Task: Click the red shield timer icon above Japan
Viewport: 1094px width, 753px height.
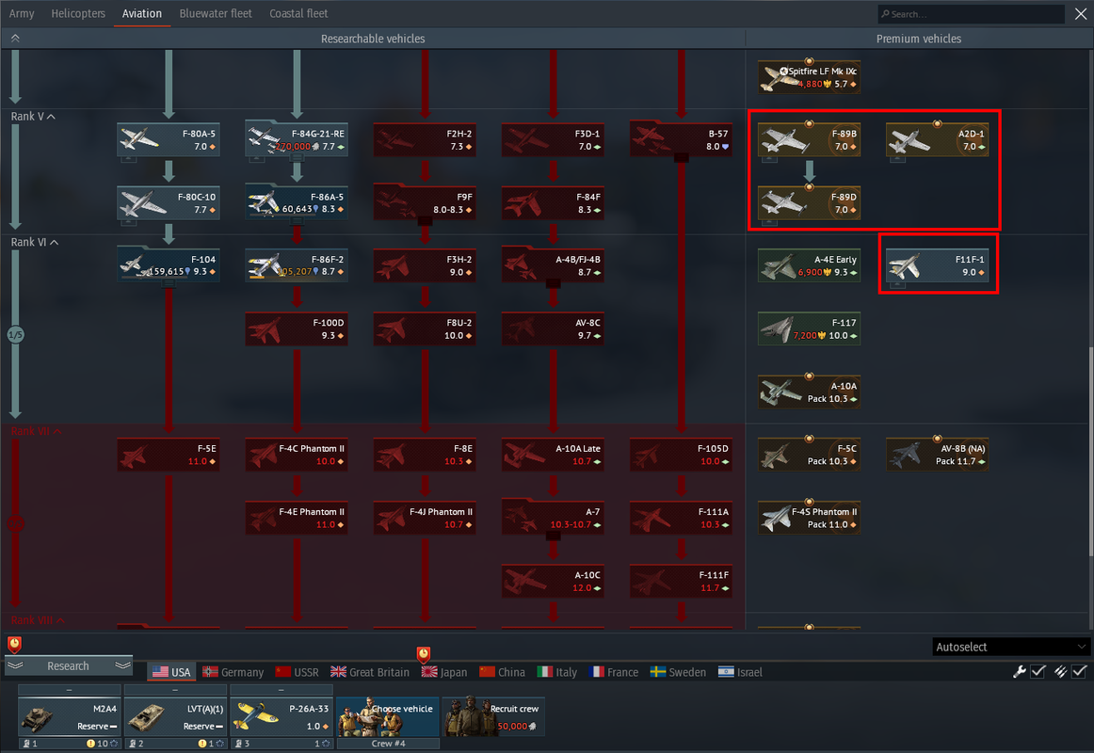Action: [424, 654]
